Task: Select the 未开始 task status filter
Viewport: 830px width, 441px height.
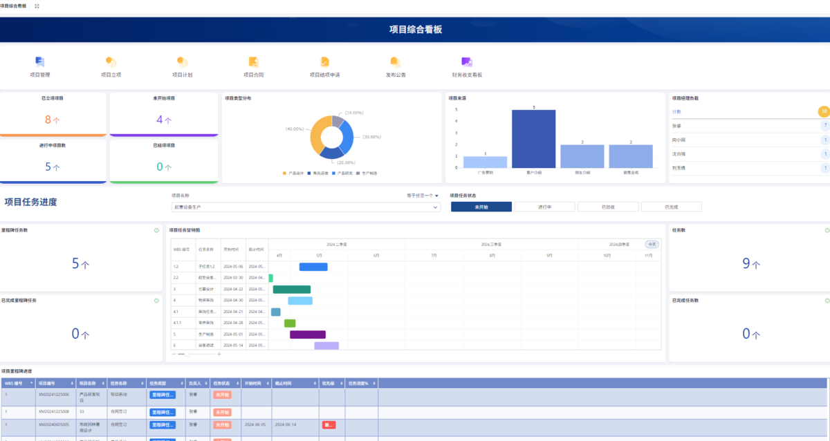Action: coord(481,207)
